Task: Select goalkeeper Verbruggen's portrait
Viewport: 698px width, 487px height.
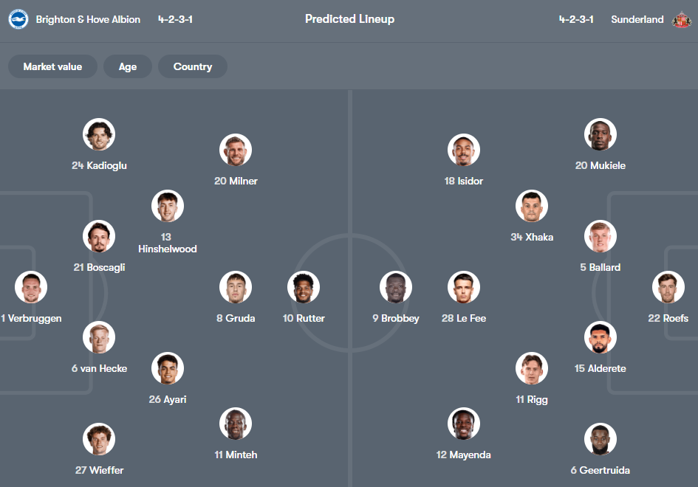Action: click(31, 288)
